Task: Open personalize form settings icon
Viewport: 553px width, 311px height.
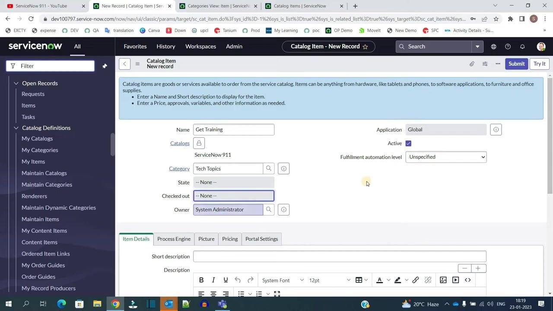Action: click(485, 64)
